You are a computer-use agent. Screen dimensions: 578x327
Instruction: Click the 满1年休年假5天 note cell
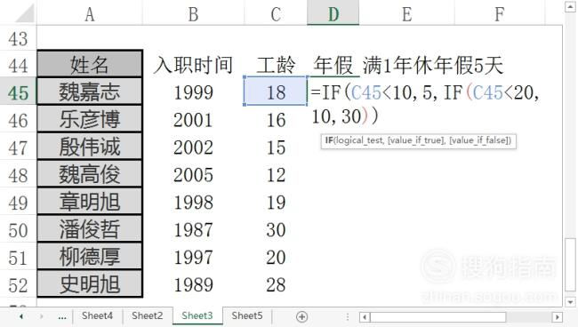click(x=433, y=65)
